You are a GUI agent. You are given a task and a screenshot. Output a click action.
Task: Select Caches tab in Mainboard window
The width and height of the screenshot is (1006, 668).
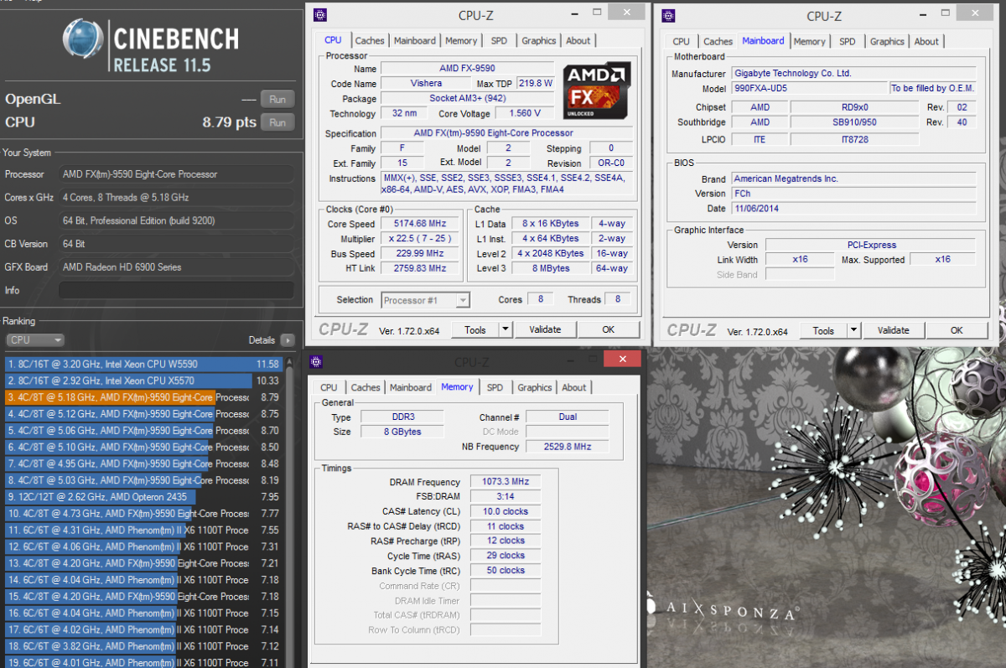pos(718,42)
